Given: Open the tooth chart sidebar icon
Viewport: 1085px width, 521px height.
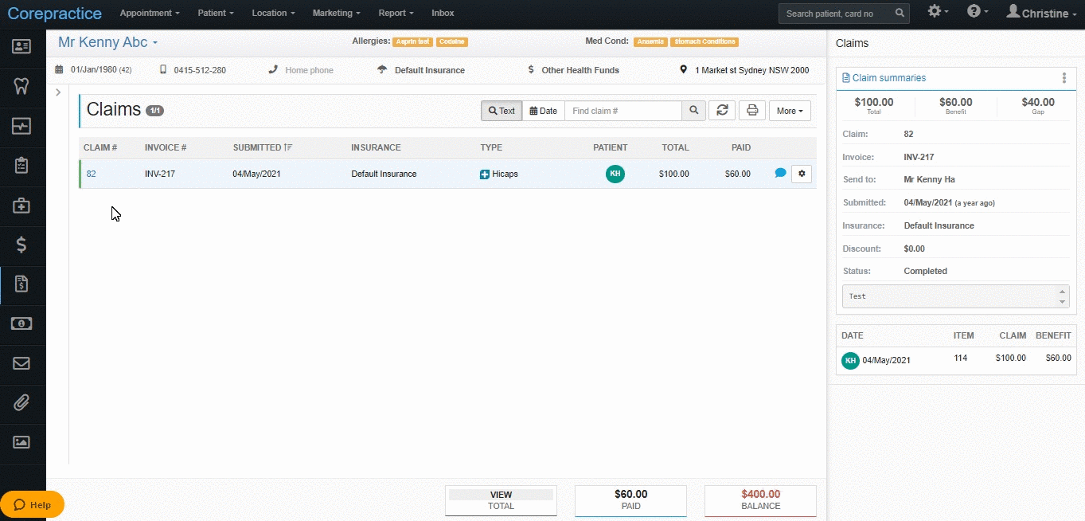Looking at the screenshot, I should [x=21, y=86].
